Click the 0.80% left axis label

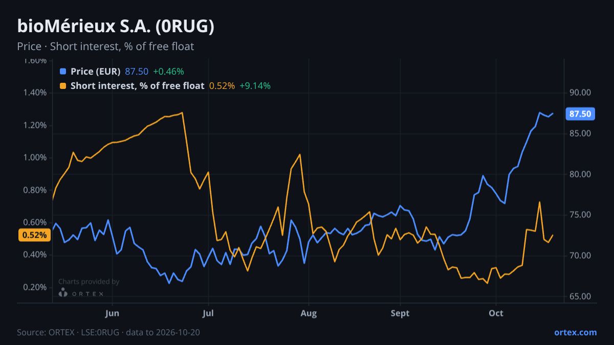[x=35, y=190]
